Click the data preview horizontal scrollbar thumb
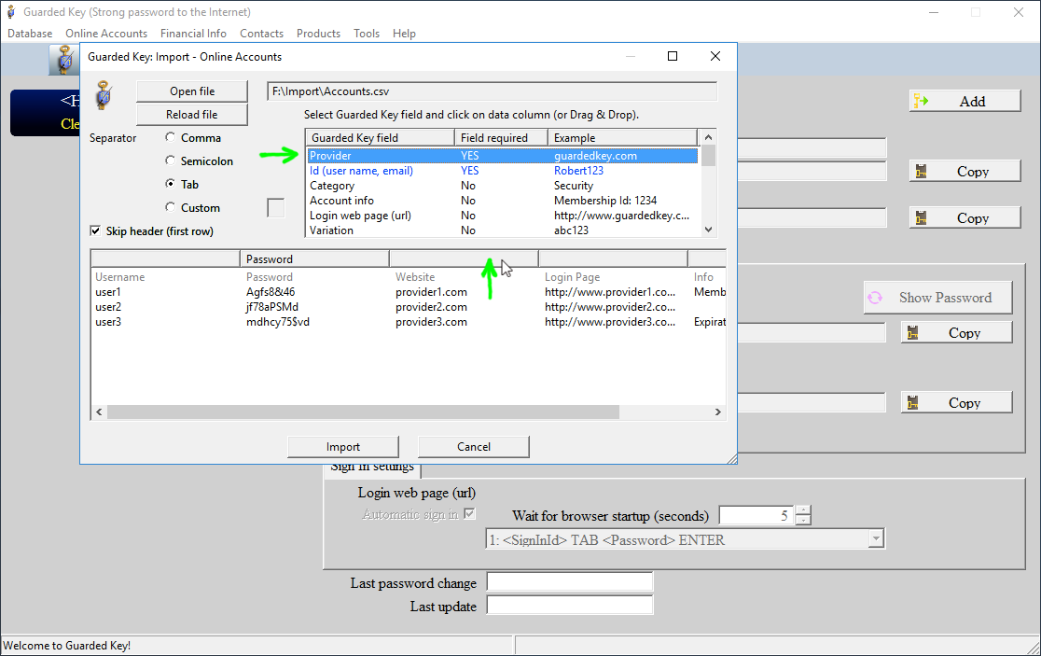Viewport: 1041px width, 656px height. (x=363, y=412)
